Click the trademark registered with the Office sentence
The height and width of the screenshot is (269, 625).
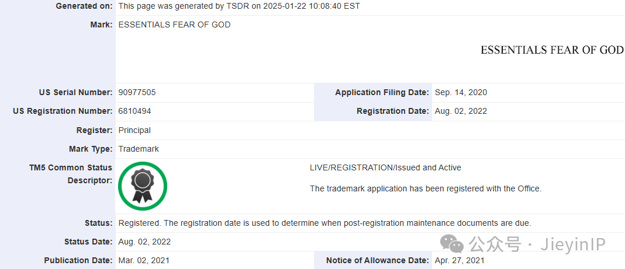pyautogui.click(x=426, y=188)
